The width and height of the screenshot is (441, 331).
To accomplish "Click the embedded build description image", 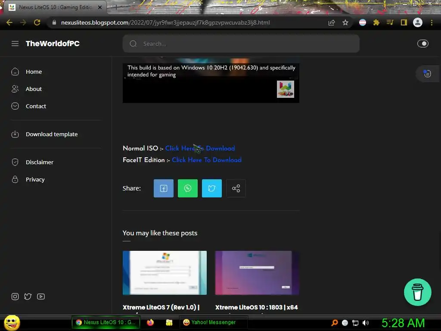I will coord(211,80).
